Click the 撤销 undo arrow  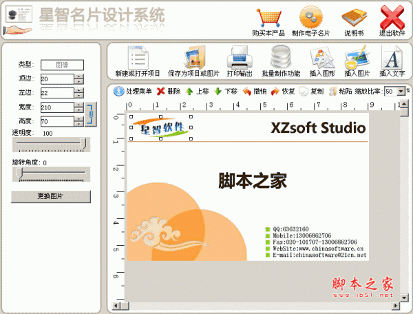point(255,92)
